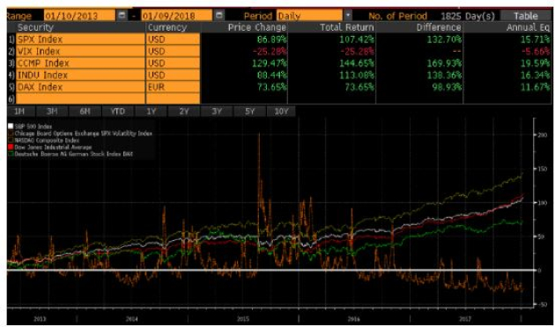Click SPX price change value 86.89%
Viewport: 555px width, 327px height.
point(272,40)
